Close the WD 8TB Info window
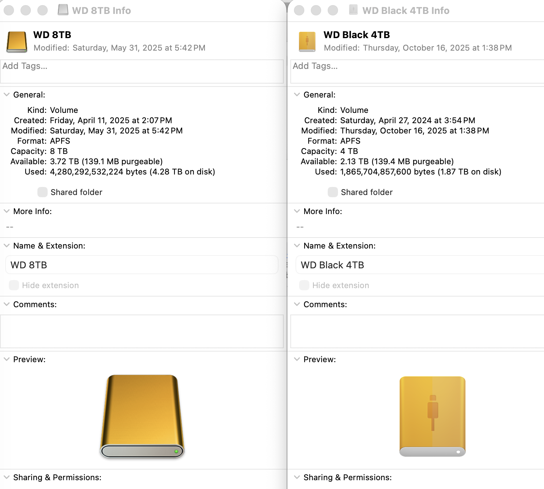Screen dimensions: 544x489 pos(9,10)
